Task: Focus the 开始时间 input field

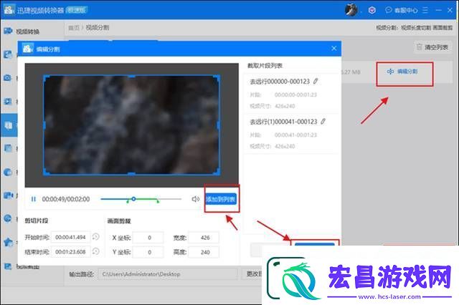Action: coord(70,237)
